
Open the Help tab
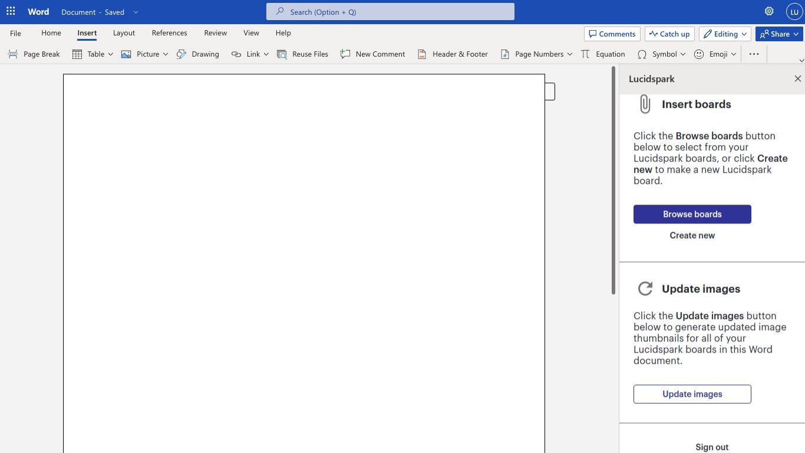283,33
